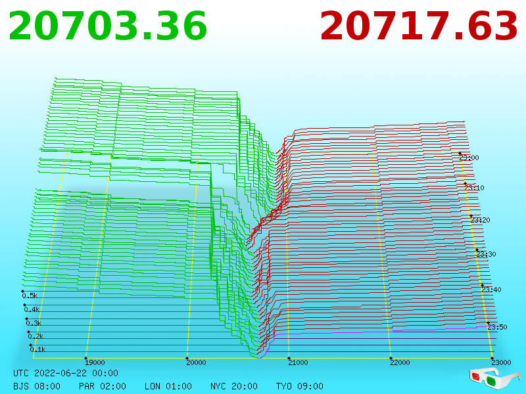Click the NYC 20:00 time label
Viewport: 526px width, 394px height.
(234, 386)
